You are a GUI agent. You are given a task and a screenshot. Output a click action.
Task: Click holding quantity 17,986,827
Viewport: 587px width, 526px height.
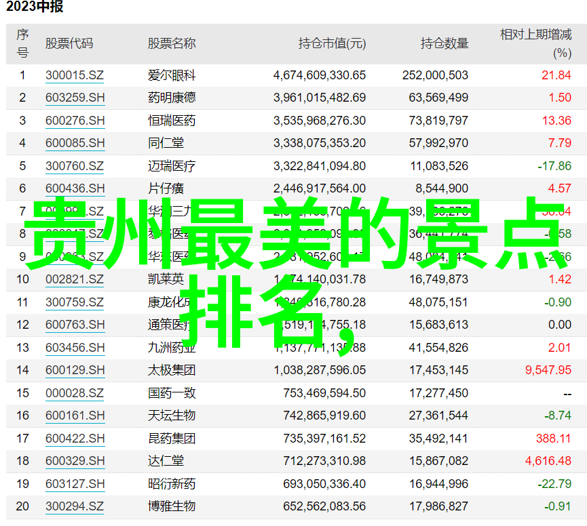point(438,506)
